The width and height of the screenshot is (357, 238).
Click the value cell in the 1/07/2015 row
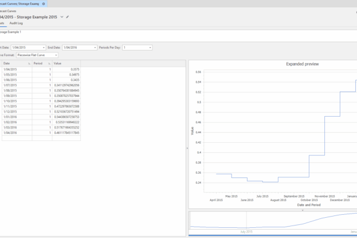66,85
